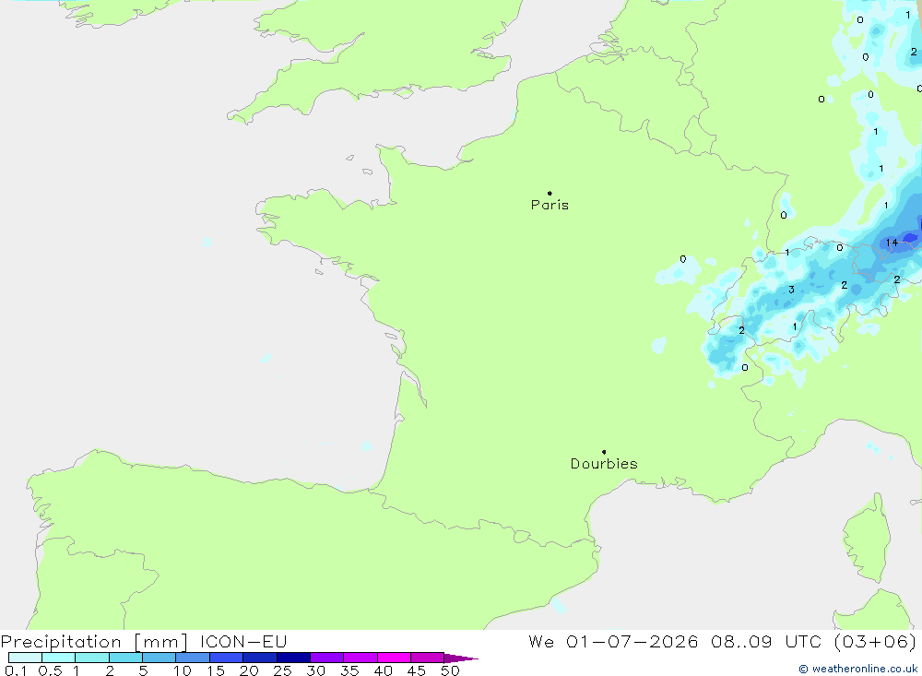This screenshot has width=922, height=676.
Task: Pick the 0.5–1 mm legend swatch
Action: click(59, 658)
